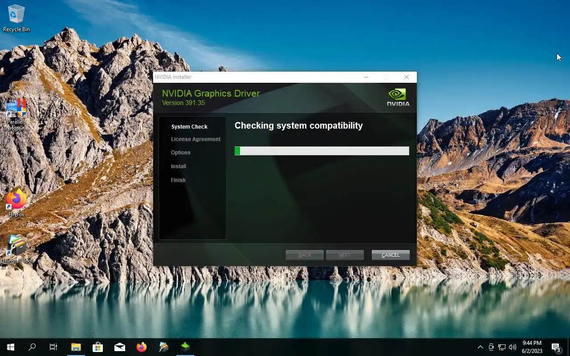Open Uninstall Tool from the taskbar
This screenshot has width=570, height=356.
pyautogui.click(x=163, y=347)
